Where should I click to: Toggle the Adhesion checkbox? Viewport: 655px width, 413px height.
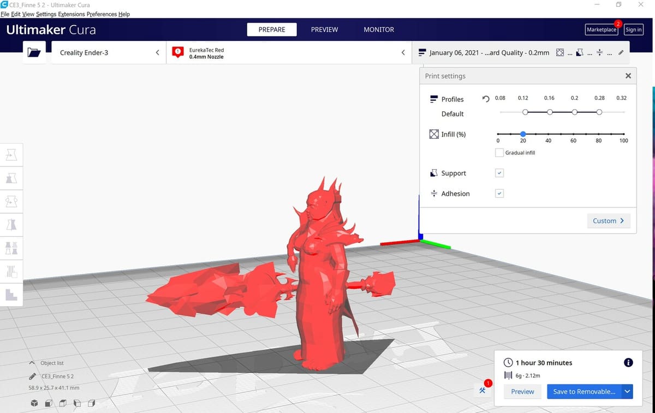(x=499, y=193)
